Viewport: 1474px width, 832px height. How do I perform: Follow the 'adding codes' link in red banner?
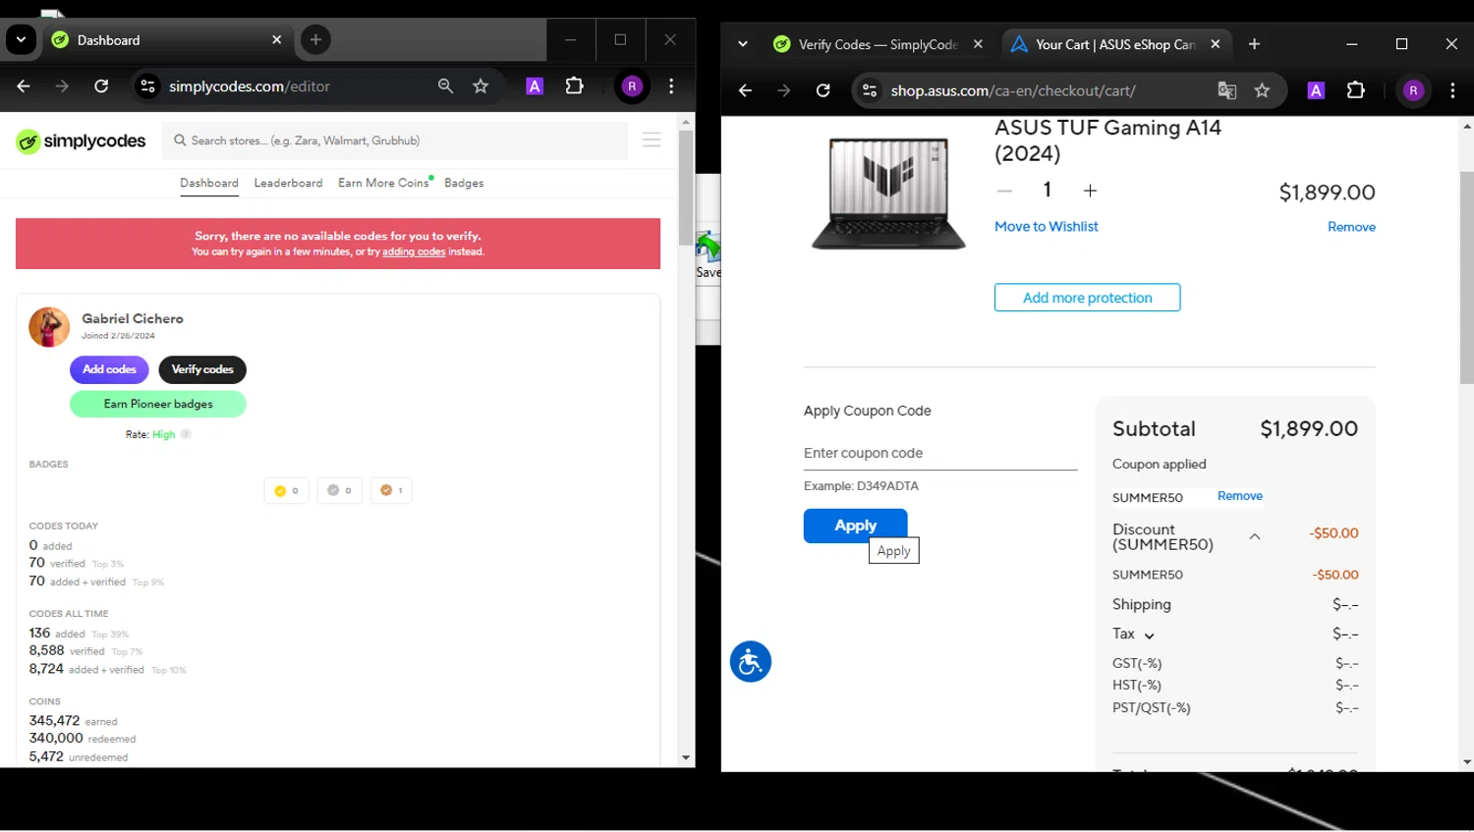(414, 252)
